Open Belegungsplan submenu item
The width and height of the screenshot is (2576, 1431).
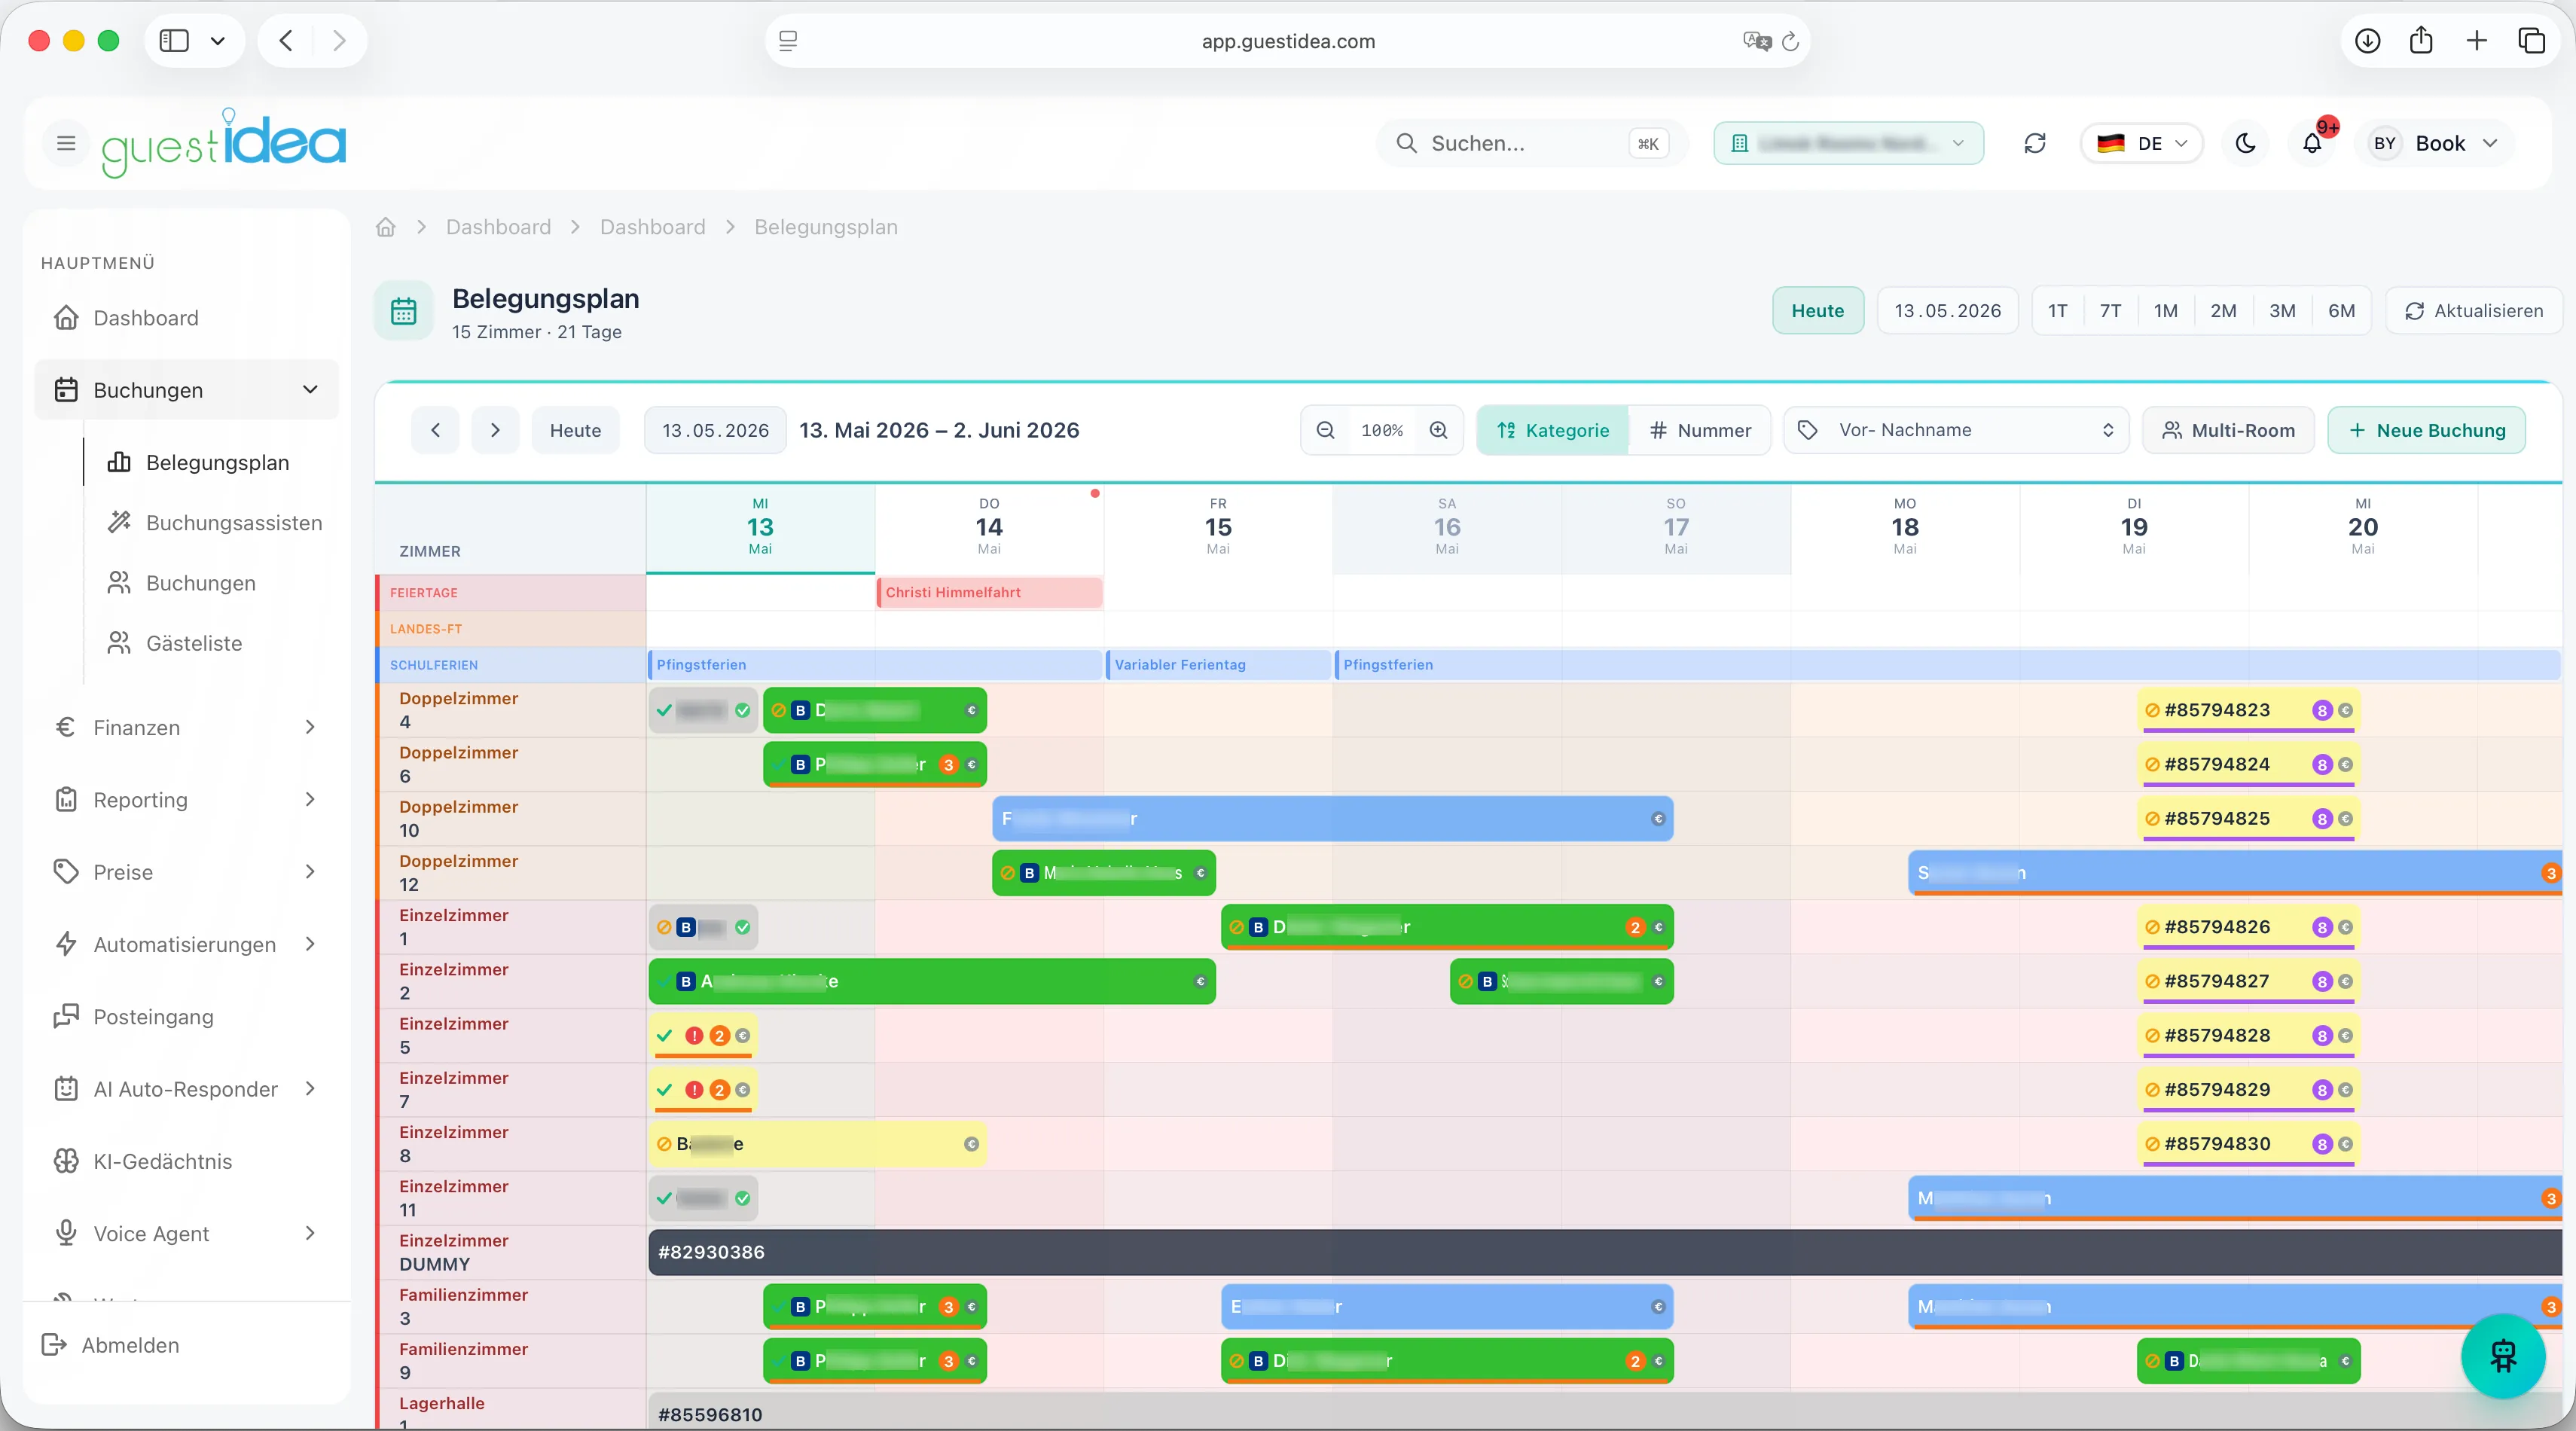click(x=212, y=462)
